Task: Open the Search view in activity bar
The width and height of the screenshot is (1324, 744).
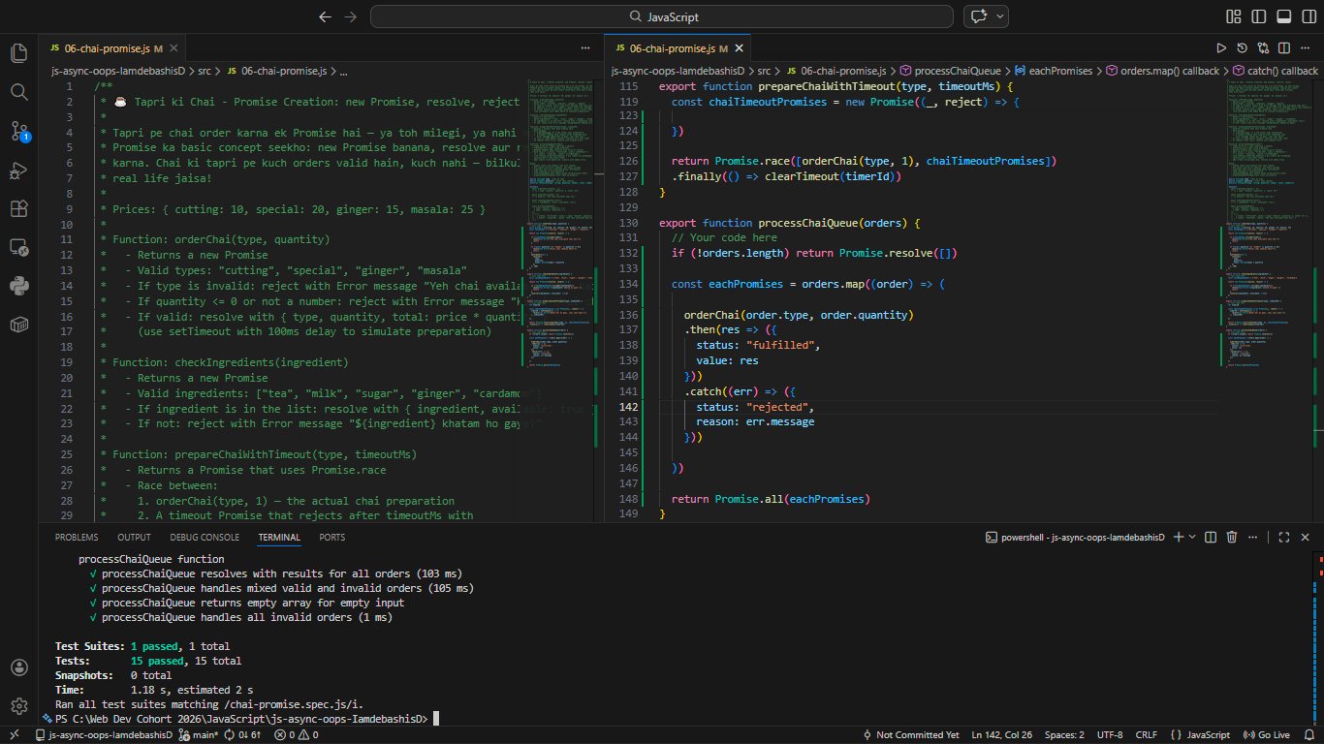Action: 18,91
